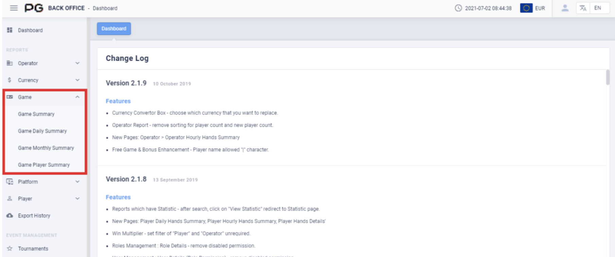Open the hamburger menu icon
The width and height of the screenshot is (615, 257).
click(14, 8)
